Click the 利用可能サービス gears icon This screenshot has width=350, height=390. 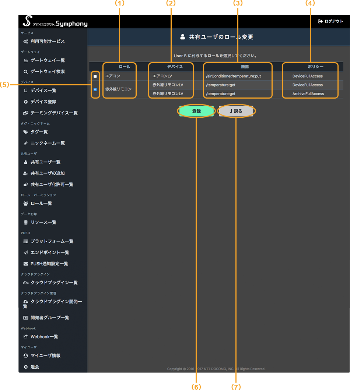tap(26, 42)
